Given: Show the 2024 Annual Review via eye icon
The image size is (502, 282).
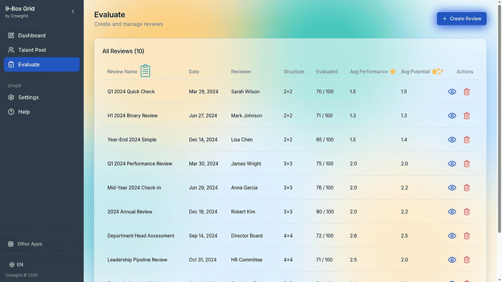Looking at the screenshot, I should [452, 212].
